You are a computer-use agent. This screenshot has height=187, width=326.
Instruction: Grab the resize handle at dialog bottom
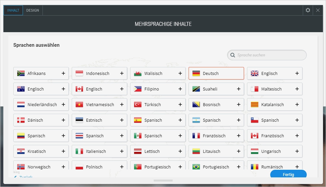pyautogui.click(x=163, y=181)
